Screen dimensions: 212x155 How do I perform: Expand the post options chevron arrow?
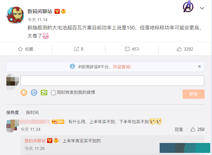tap(202, 8)
